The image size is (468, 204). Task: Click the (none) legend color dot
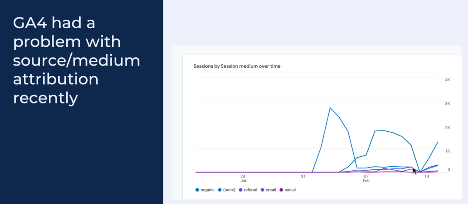(x=220, y=190)
